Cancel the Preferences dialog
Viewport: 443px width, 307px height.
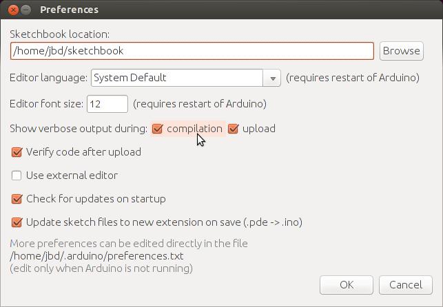(405, 284)
